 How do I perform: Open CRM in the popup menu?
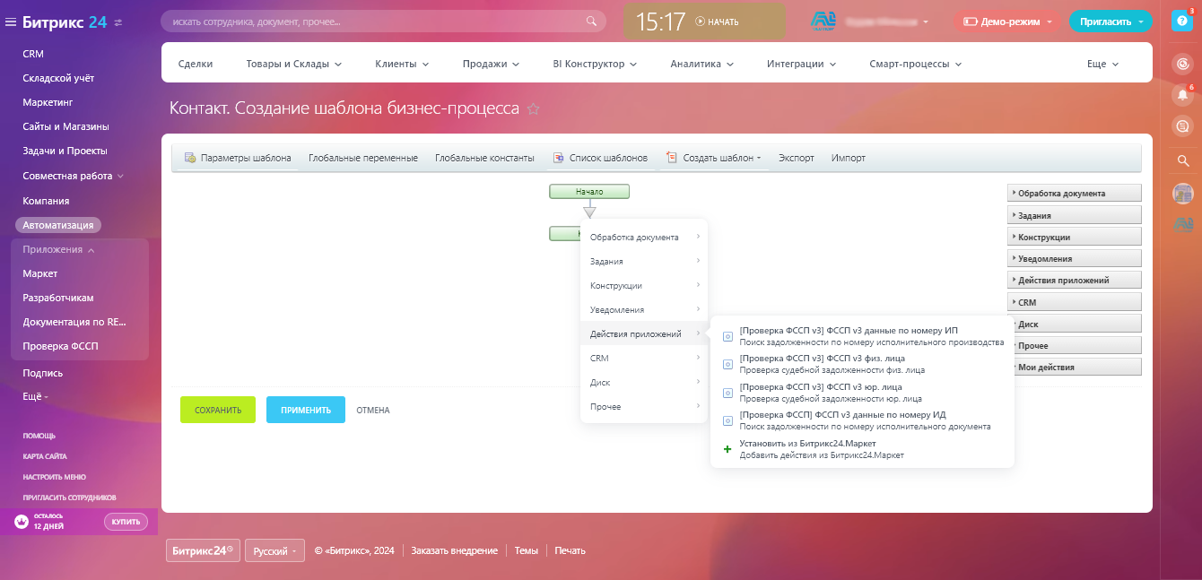click(643, 358)
